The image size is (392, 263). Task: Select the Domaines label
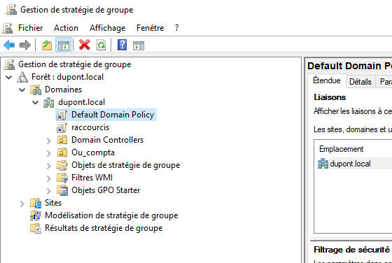tap(63, 90)
